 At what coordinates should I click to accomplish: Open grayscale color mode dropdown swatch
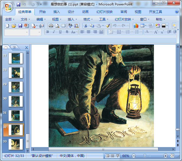click(164, 26)
